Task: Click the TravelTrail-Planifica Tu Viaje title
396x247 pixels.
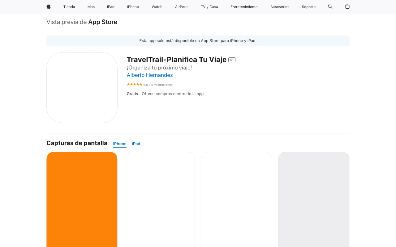Action: pos(177,60)
